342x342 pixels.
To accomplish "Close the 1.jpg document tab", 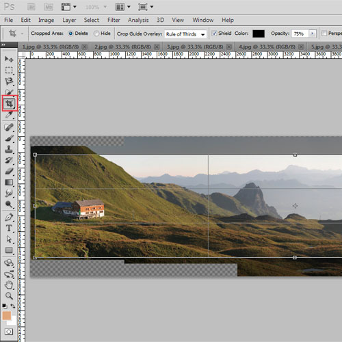I will click(x=85, y=47).
